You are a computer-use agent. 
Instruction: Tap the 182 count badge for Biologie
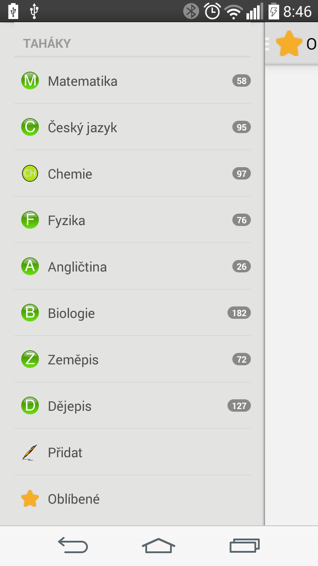[239, 313]
